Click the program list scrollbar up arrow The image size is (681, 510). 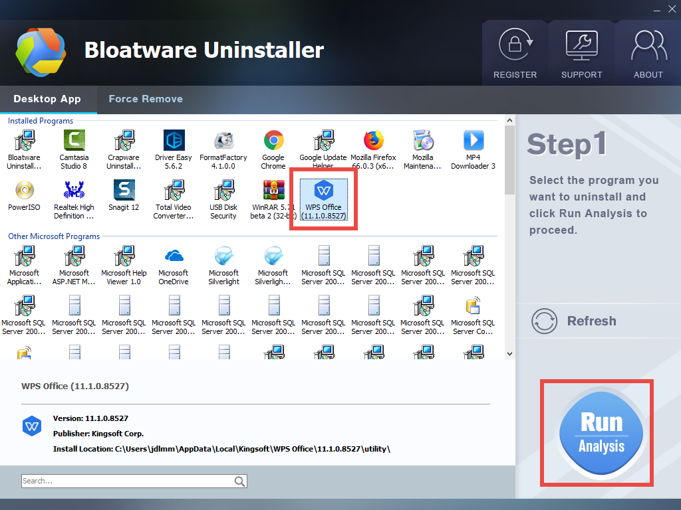tap(509, 121)
